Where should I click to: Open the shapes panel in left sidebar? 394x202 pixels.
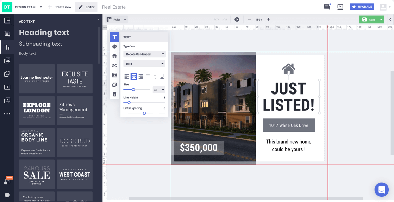[7, 74]
